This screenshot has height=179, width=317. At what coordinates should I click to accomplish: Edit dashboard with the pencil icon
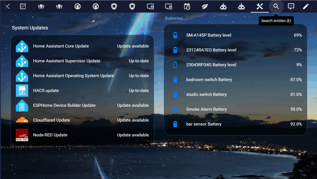306,7
